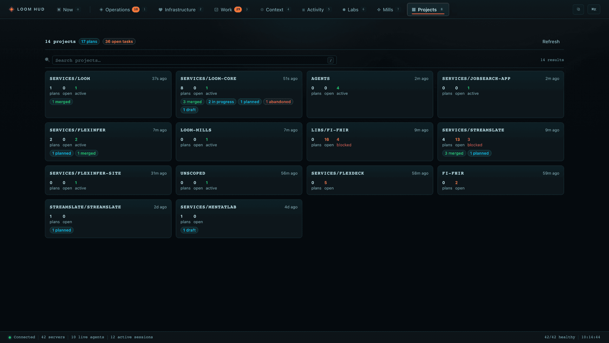The image size is (609, 343).
Task: Go to the Infrastructure tab
Action: tap(180, 10)
